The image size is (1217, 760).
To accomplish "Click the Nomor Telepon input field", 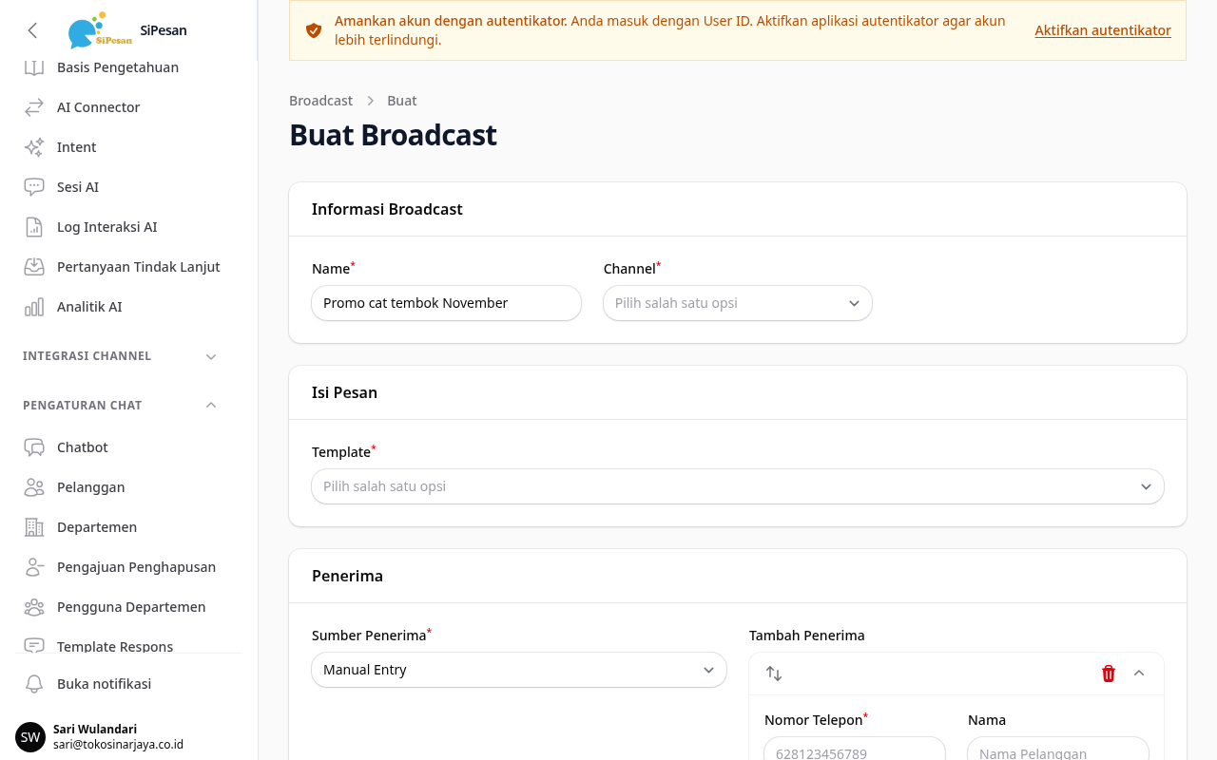I will (x=855, y=749).
